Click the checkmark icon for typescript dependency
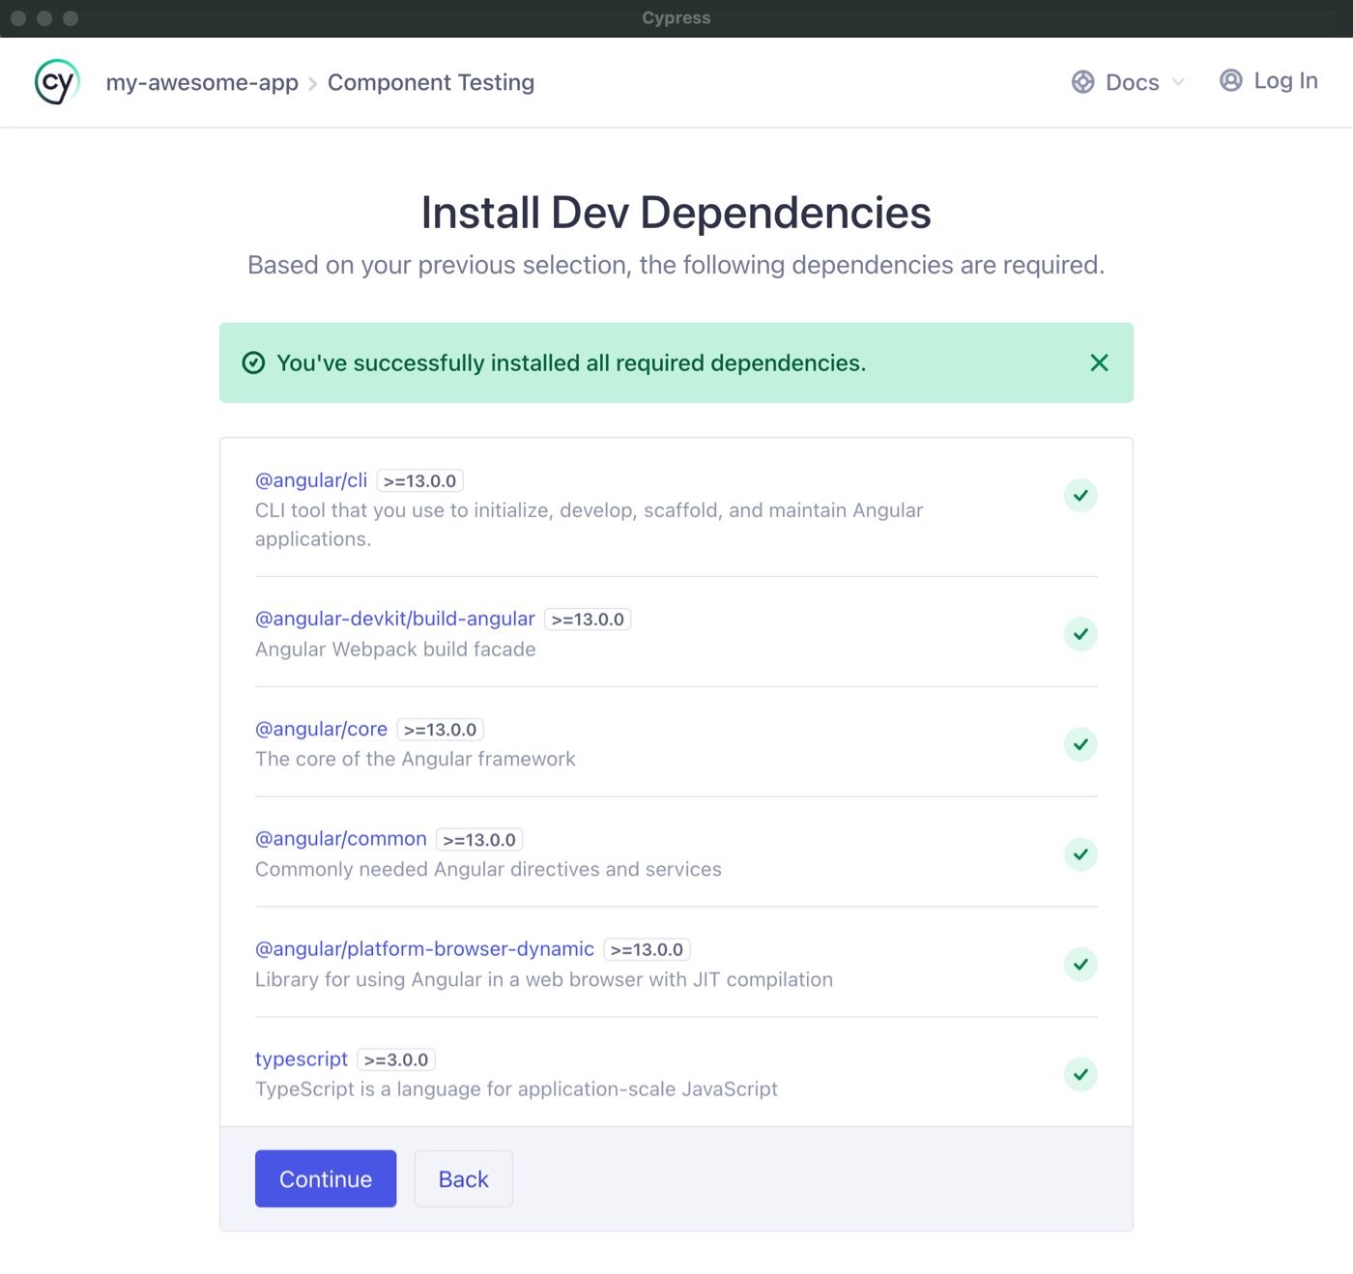Screen dimensions: 1353x1274 coord(1080,1074)
